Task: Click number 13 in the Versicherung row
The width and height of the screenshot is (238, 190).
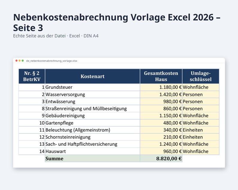Action: [x=32, y=144]
